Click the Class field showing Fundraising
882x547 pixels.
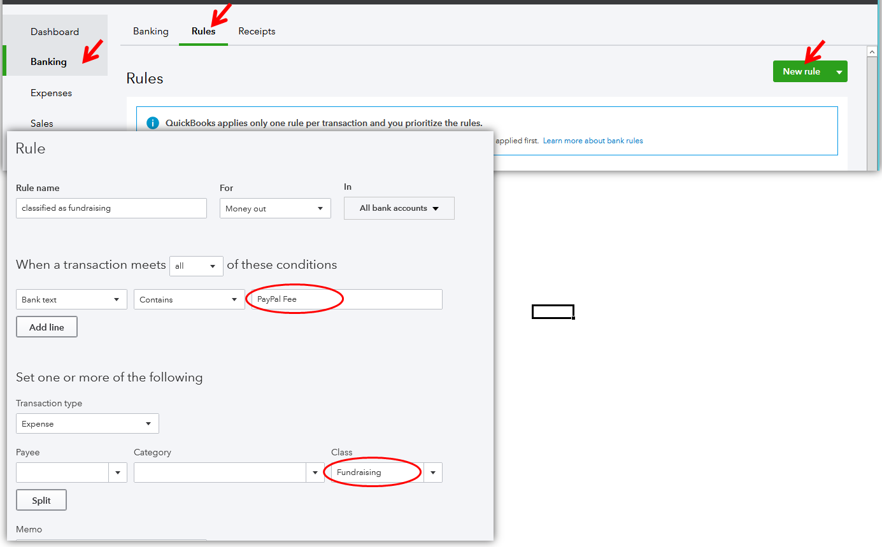pos(378,472)
